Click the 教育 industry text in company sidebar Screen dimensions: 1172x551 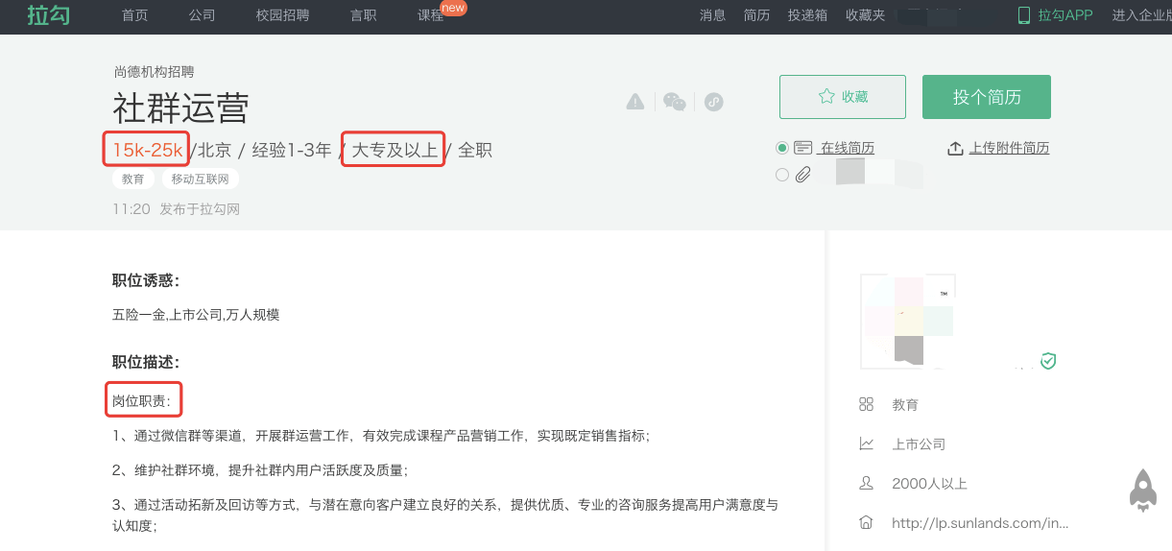[905, 404]
